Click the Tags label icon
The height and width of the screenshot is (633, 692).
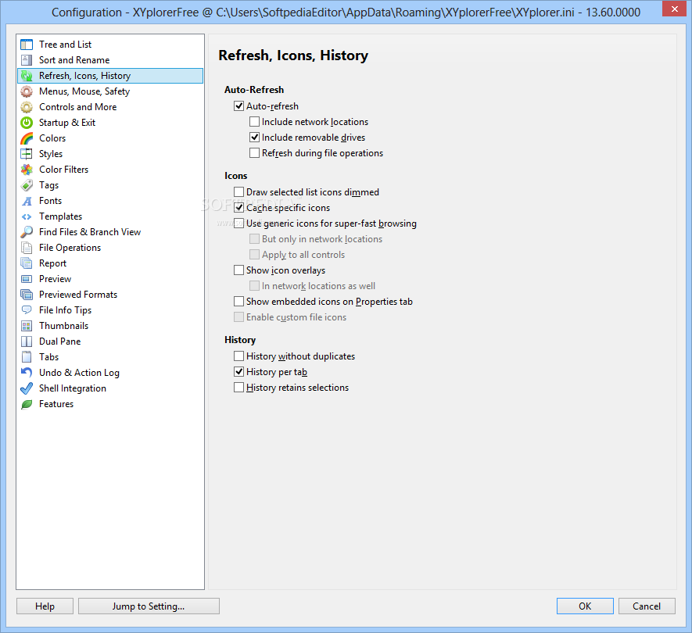(x=27, y=185)
